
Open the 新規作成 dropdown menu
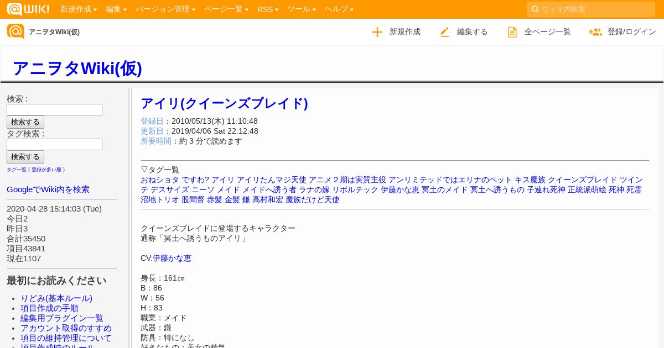[79, 9]
